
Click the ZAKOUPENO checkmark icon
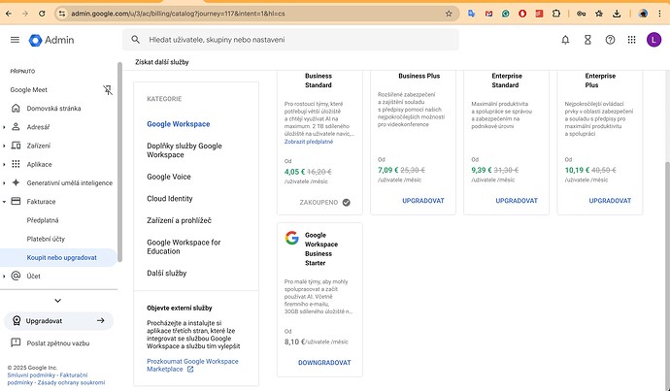tap(347, 203)
